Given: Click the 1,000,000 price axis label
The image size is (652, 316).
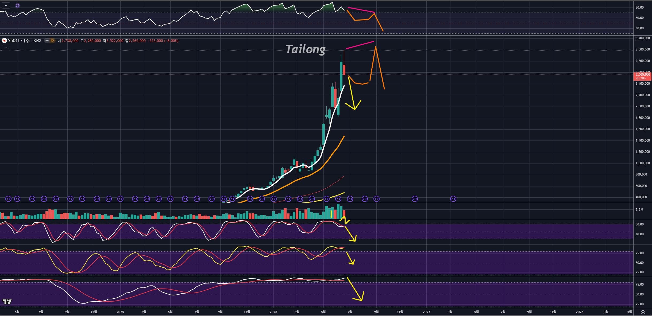Looking at the screenshot, I should (643, 163).
